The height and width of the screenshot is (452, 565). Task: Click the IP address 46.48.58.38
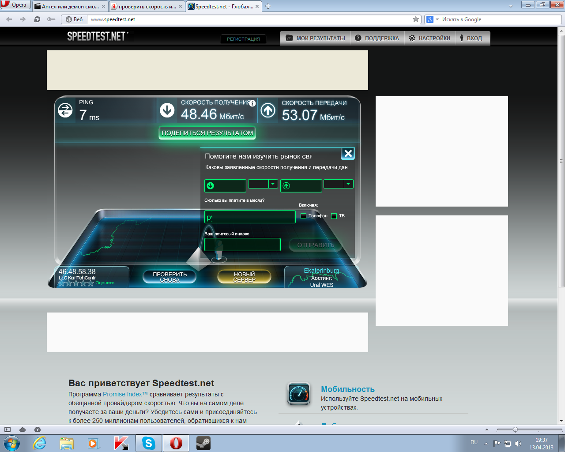[x=77, y=271]
